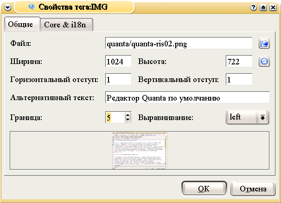Click the shade window triangle button
Screen dimensions: 281x203
click(263, 7)
